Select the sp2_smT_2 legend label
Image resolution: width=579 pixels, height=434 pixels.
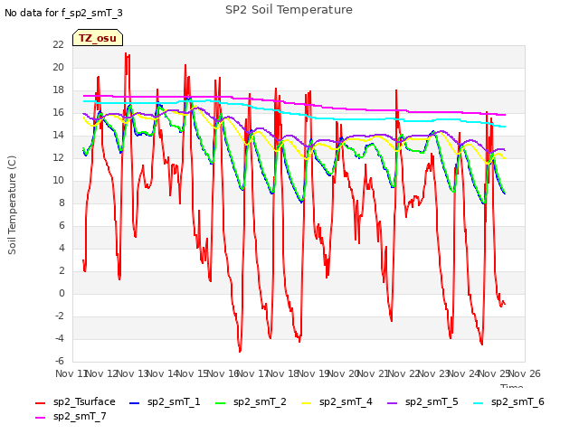pos(260,401)
